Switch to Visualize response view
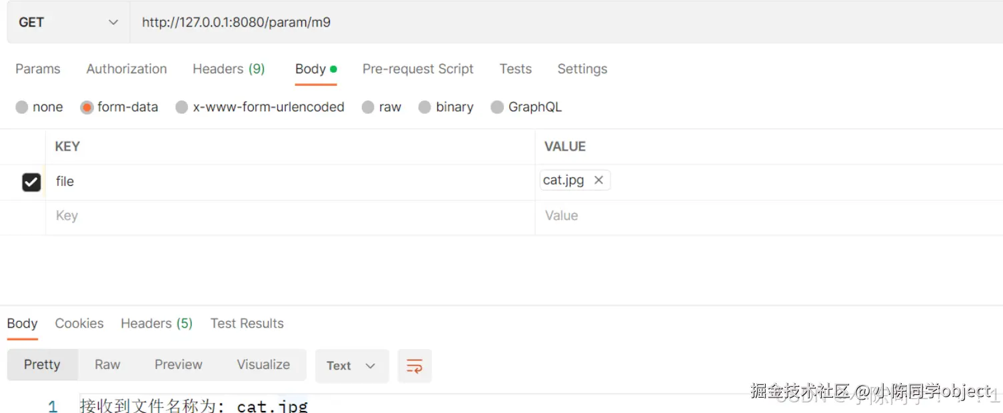This screenshot has width=1003, height=413. point(264,365)
